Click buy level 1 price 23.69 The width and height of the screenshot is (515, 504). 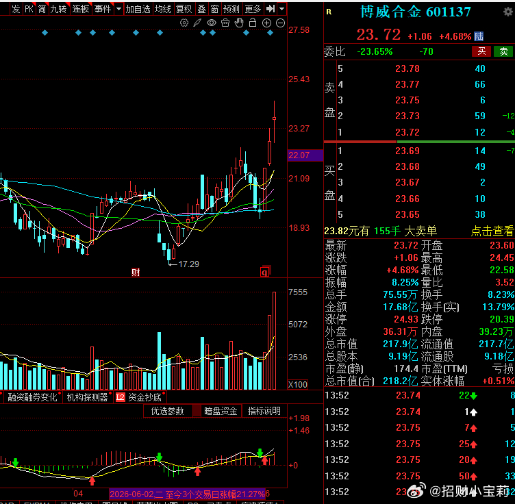click(x=407, y=151)
